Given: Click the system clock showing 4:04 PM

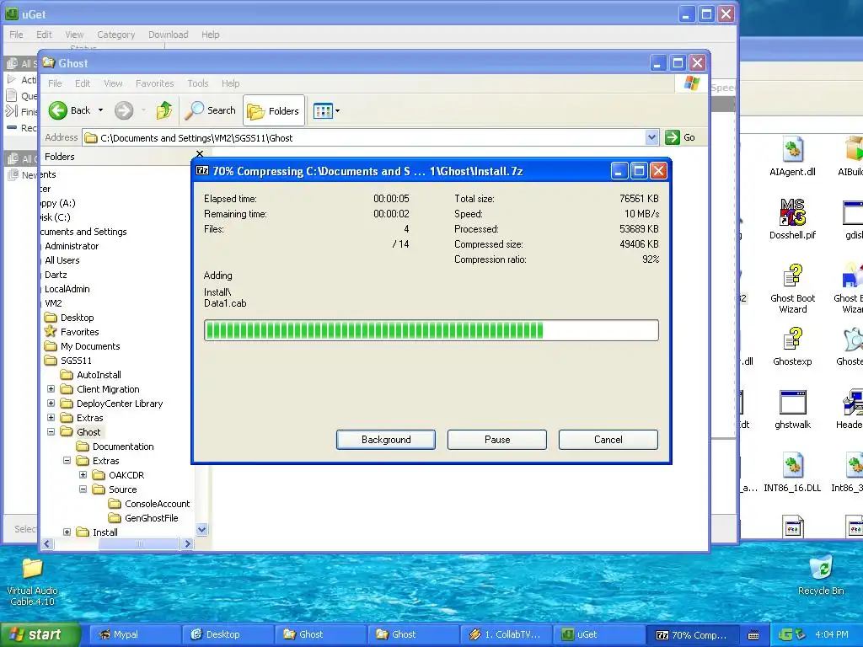Looking at the screenshot, I should pyautogui.click(x=831, y=634).
